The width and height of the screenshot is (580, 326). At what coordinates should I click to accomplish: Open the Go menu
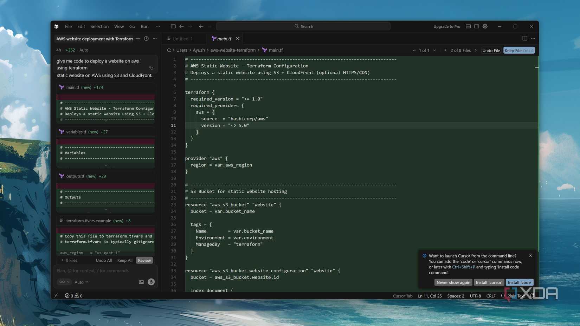click(x=132, y=26)
